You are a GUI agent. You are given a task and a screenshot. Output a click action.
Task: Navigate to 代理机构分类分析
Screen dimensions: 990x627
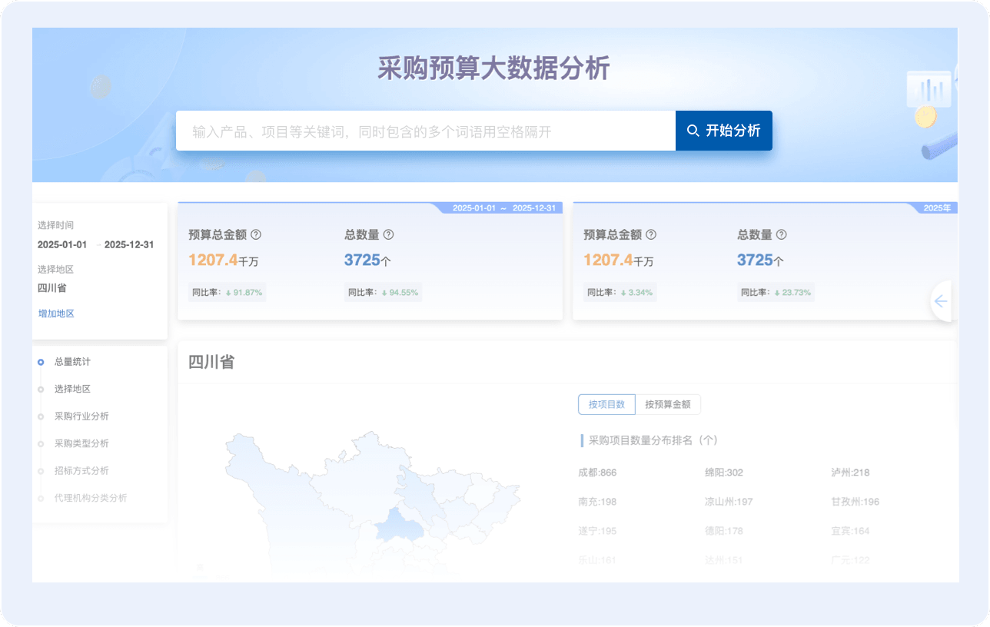tap(91, 498)
